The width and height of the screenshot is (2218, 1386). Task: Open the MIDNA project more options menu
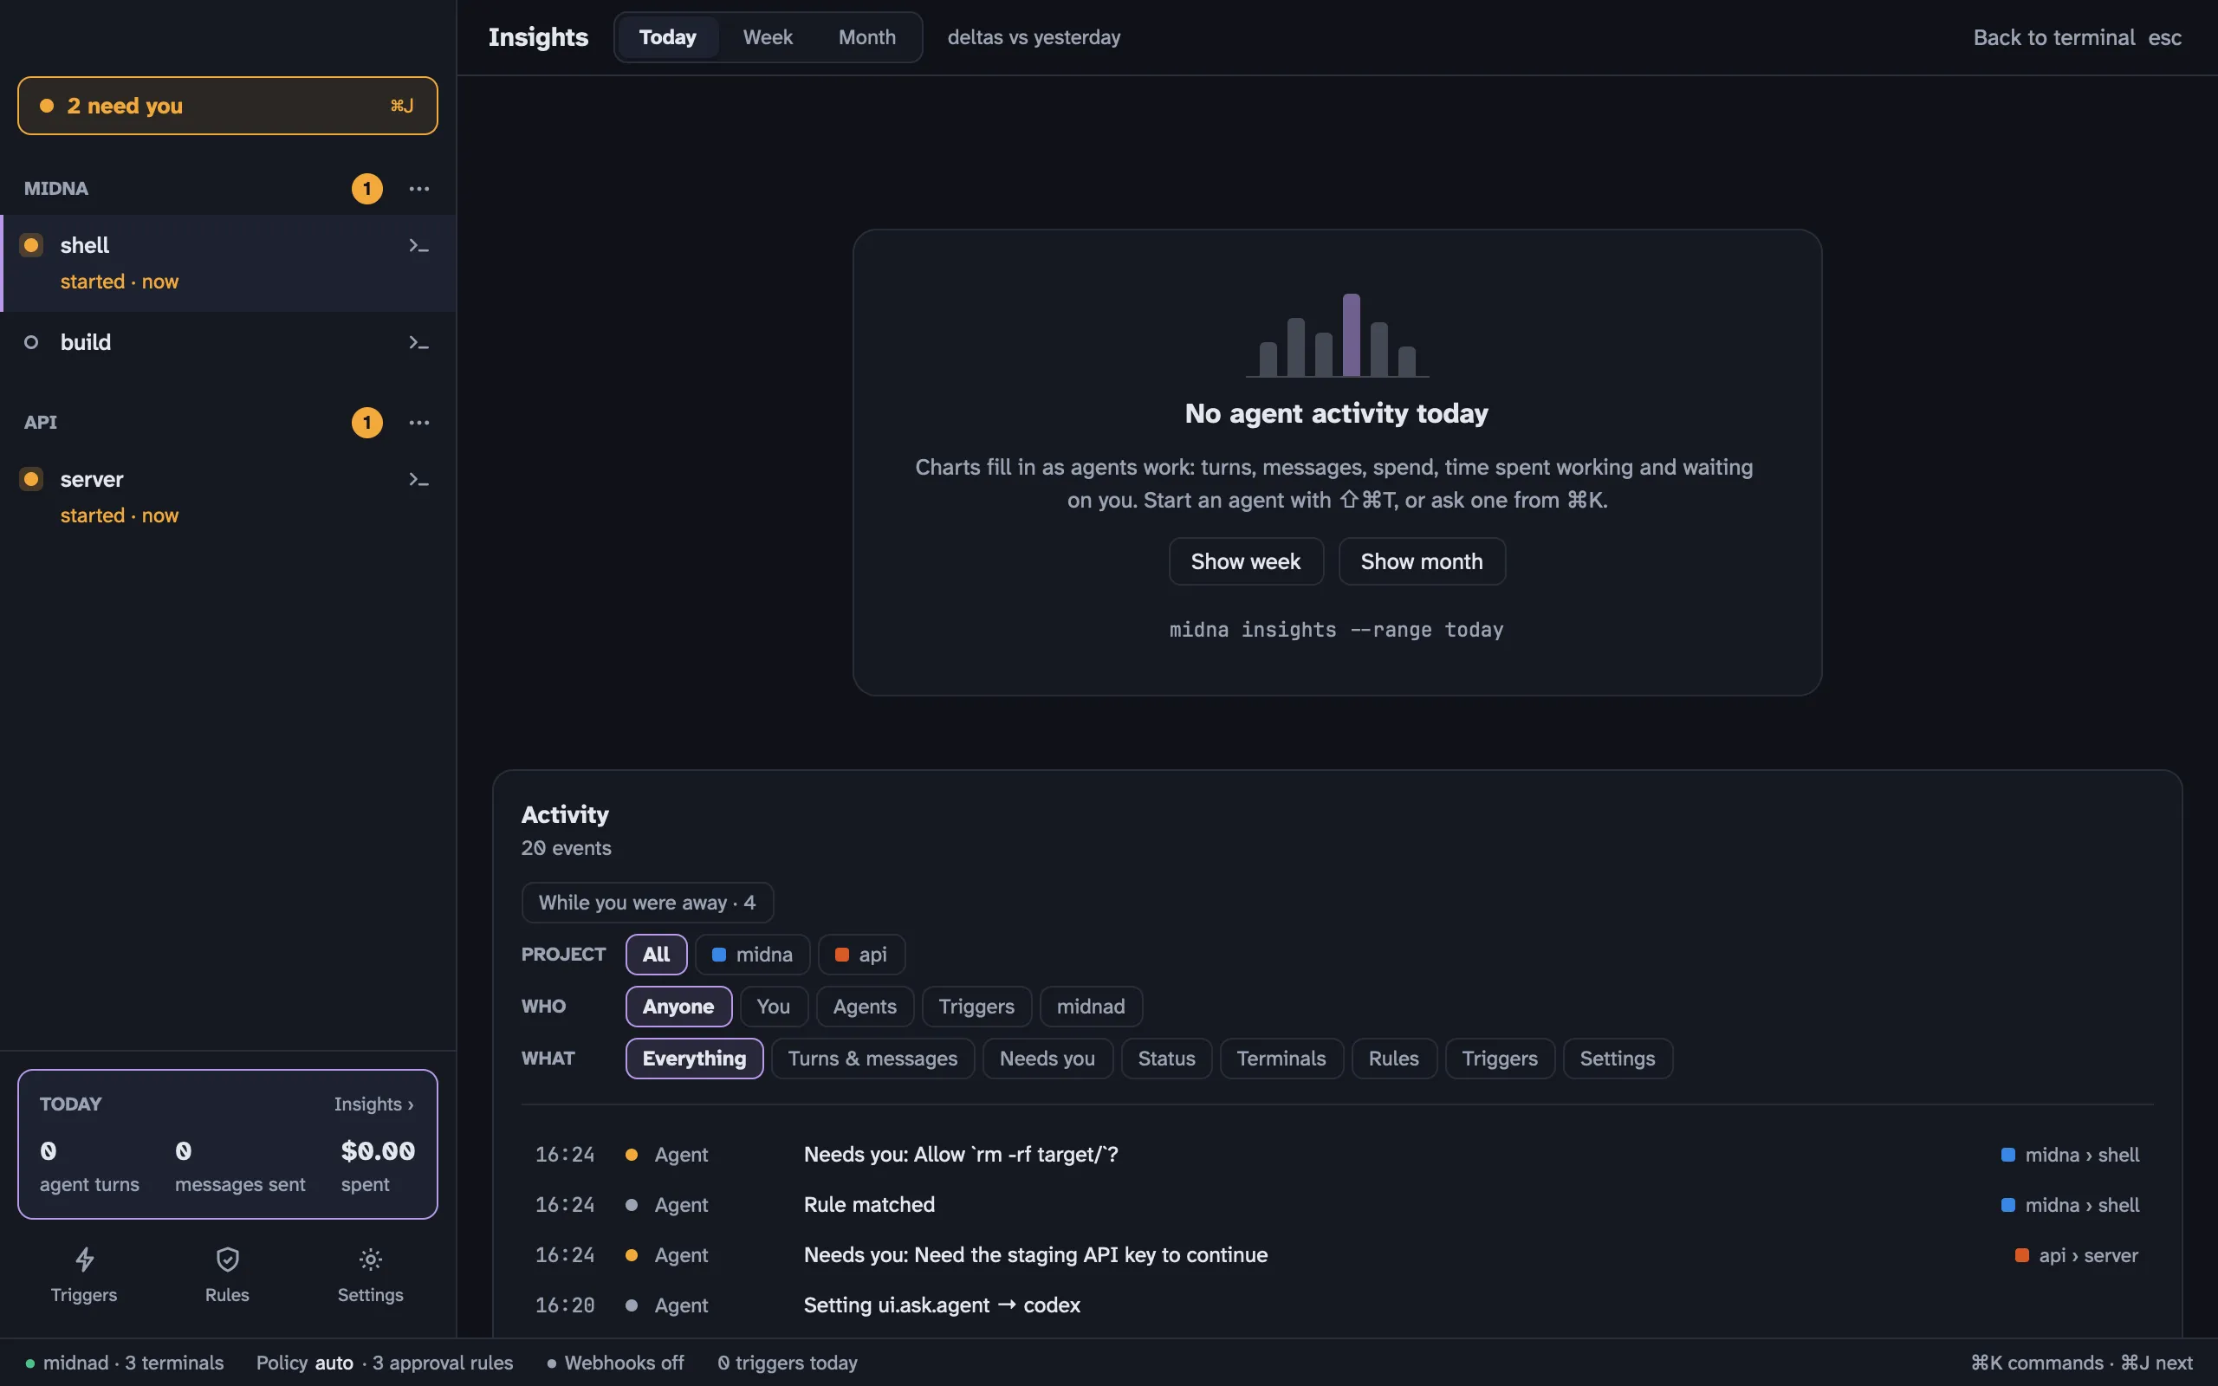(x=418, y=189)
